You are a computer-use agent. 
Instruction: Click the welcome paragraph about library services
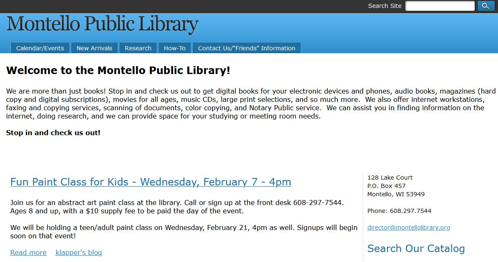coord(250,104)
